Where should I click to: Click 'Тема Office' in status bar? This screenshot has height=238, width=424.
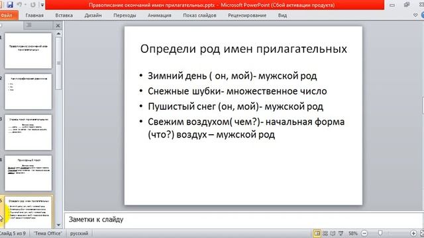pos(48,233)
